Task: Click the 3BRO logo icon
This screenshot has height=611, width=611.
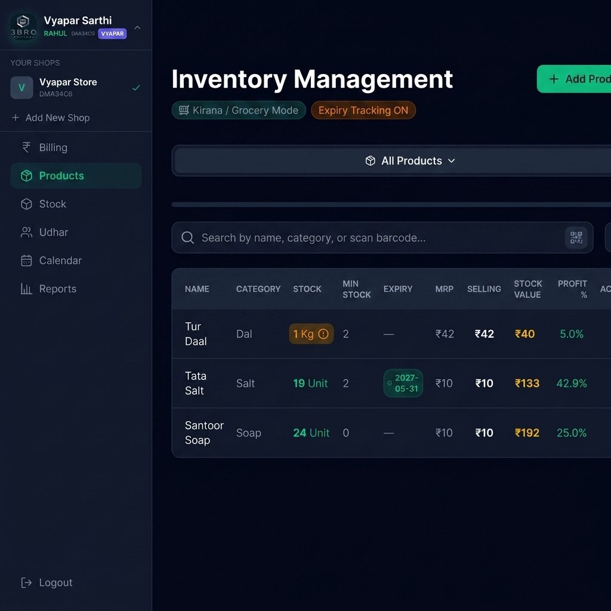Action: click(x=23, y=26)
